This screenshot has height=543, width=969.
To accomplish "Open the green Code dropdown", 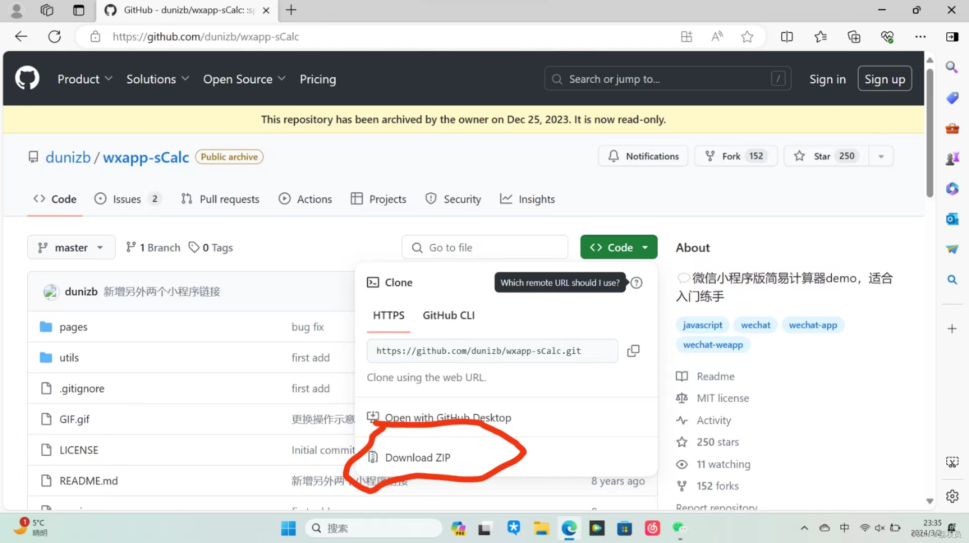I will (x=619, y=247).
